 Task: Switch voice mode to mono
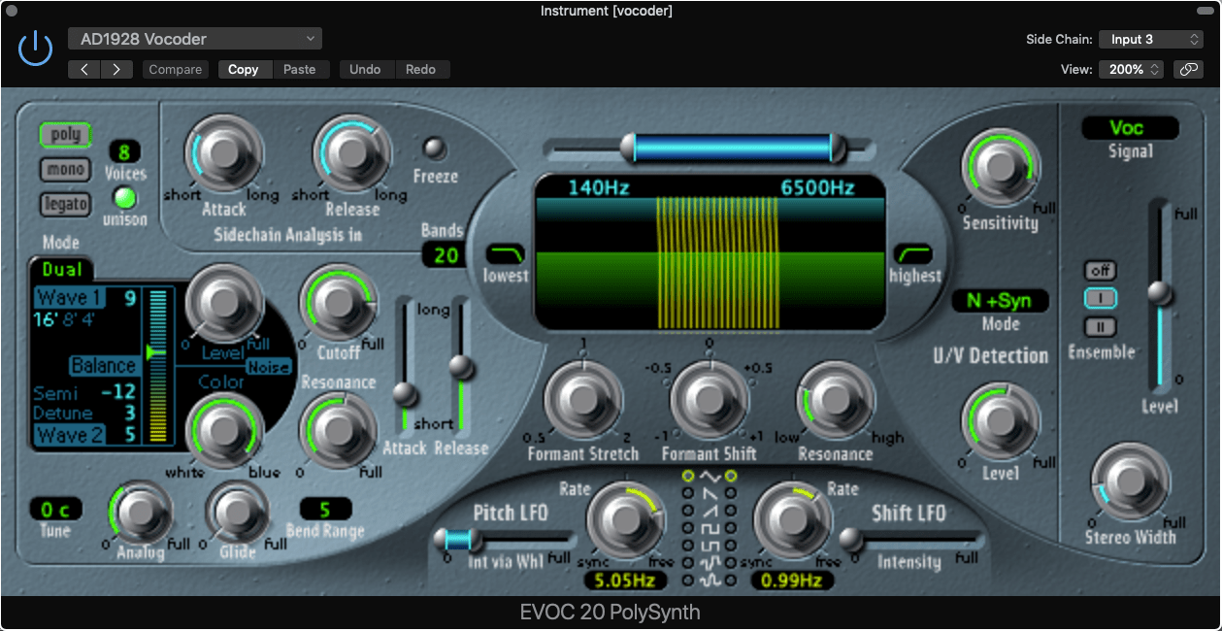click(x=64, y=169)
